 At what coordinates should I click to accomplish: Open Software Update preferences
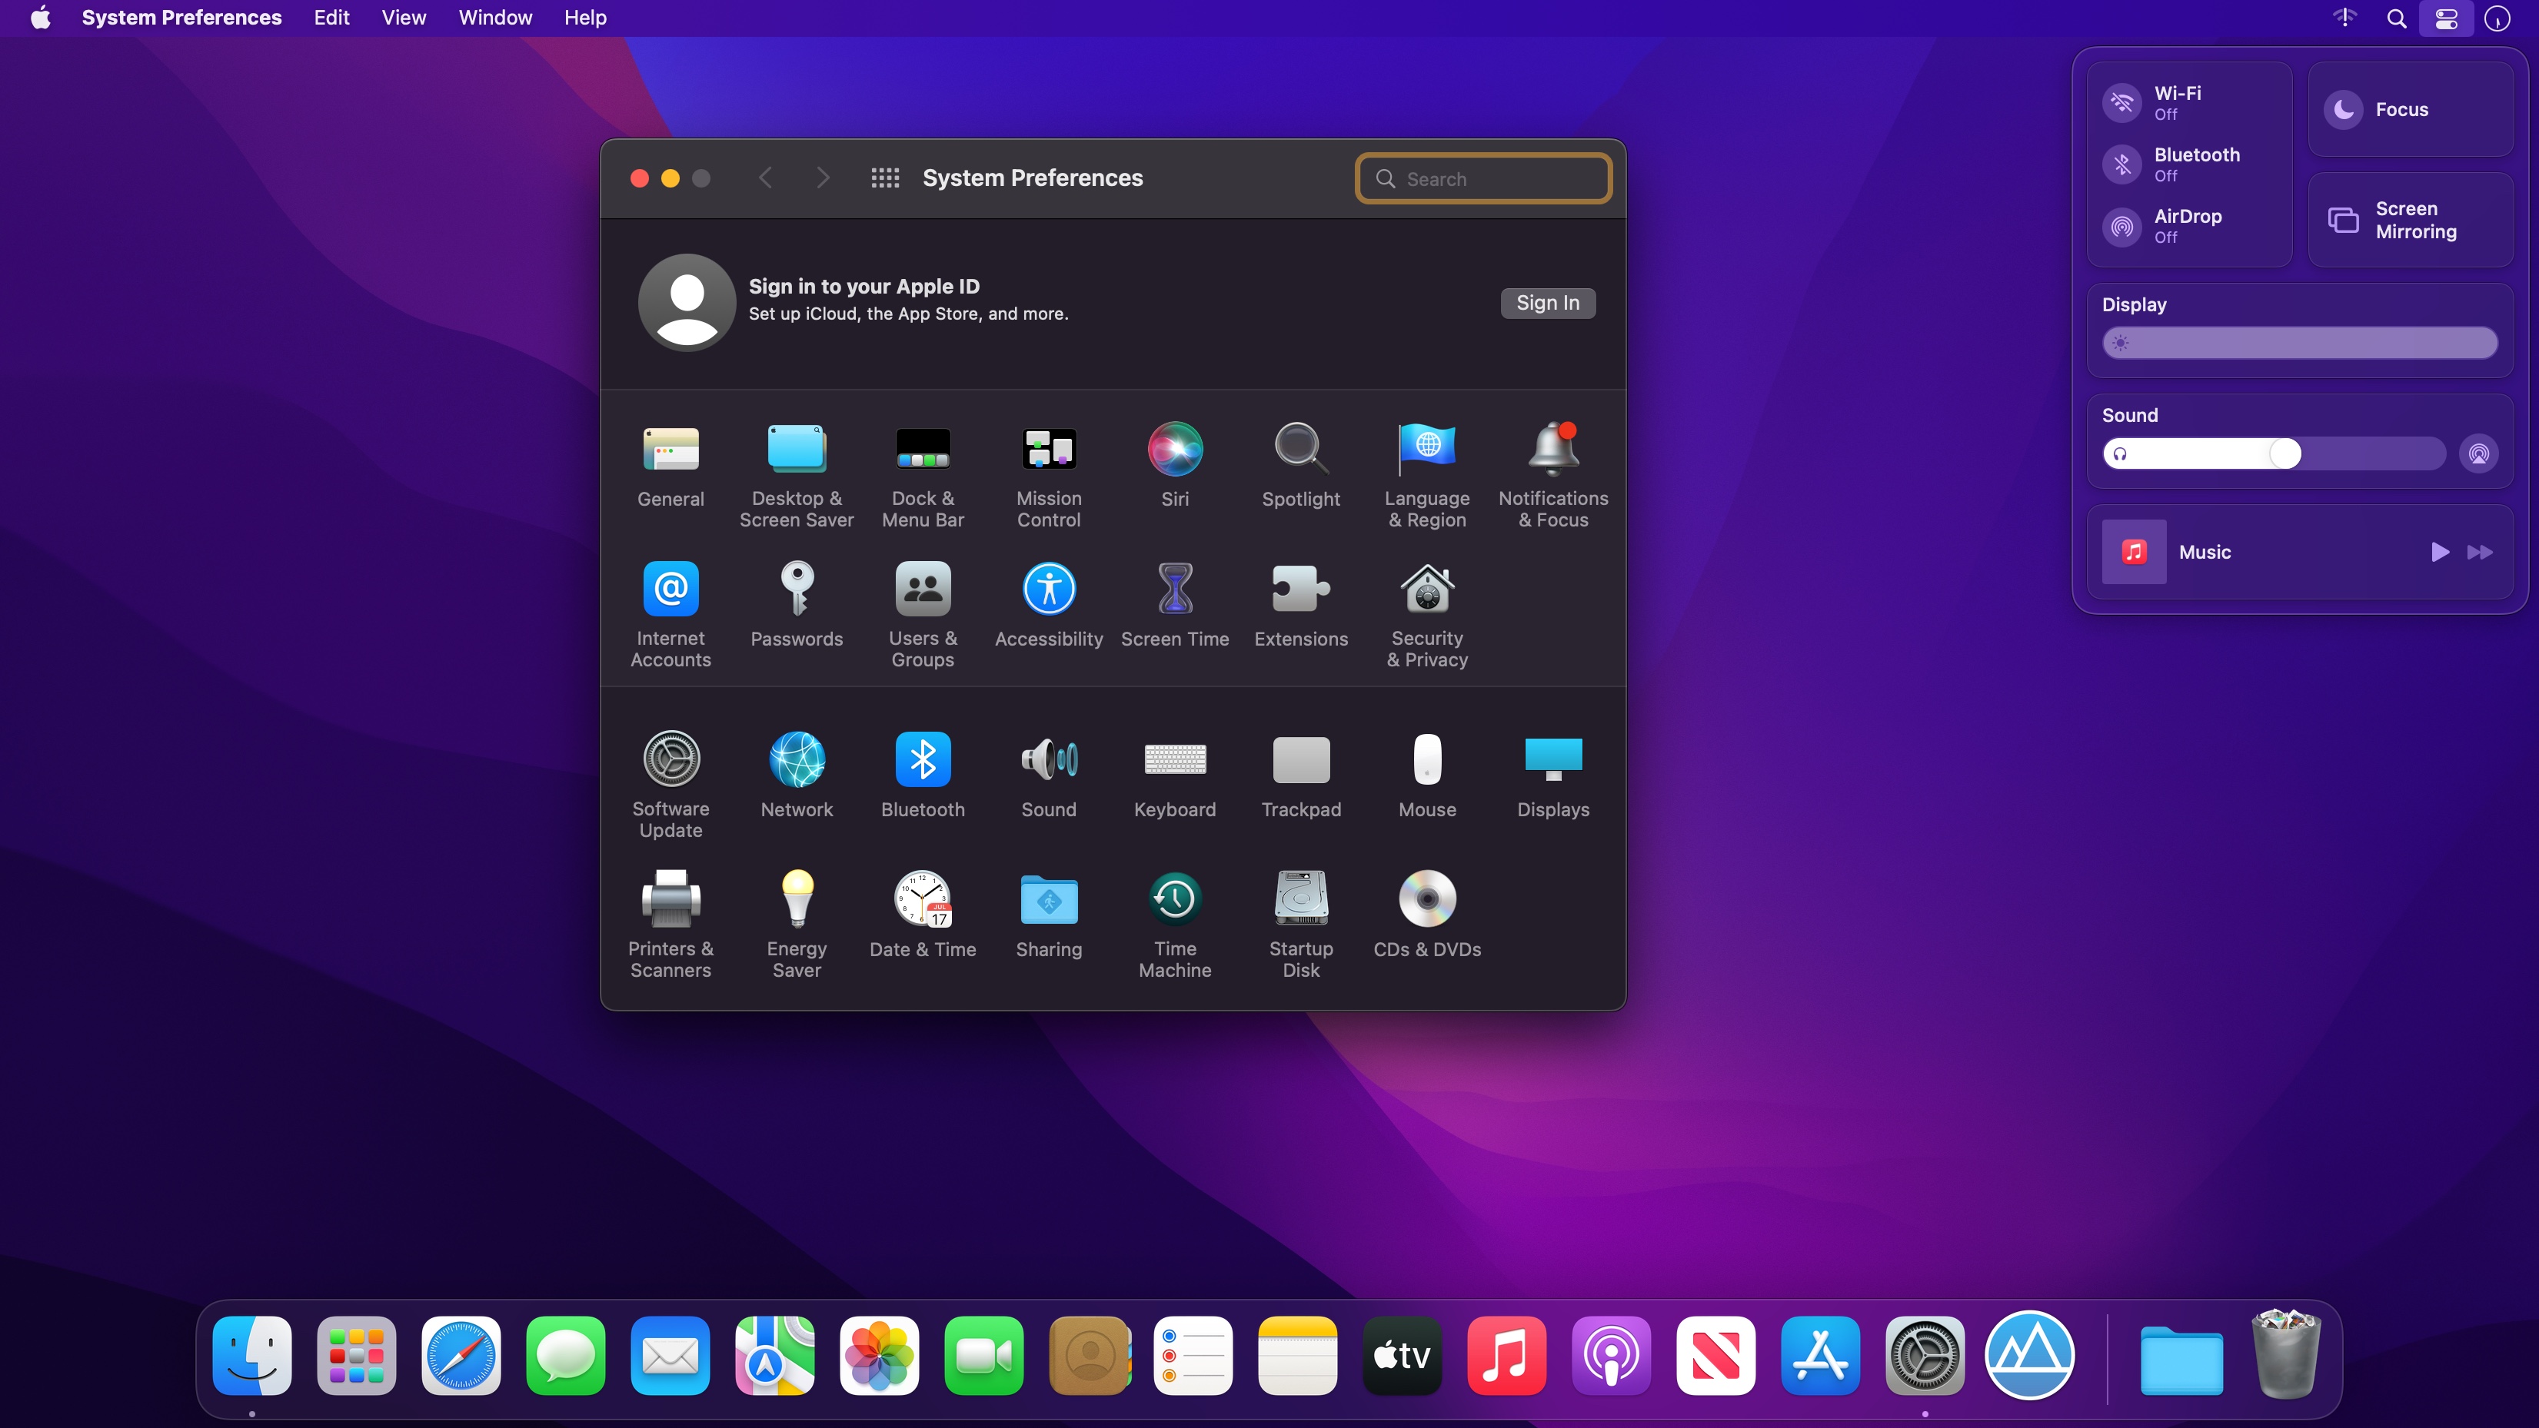point(671,785)
